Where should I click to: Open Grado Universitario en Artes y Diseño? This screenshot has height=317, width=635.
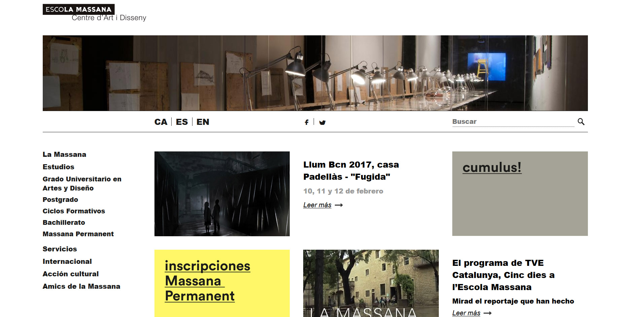point(82,183)
